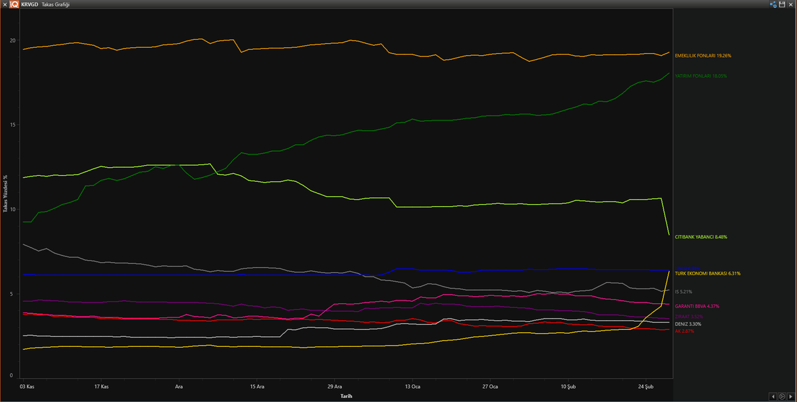Click the previous arrow at chart bottom
Screen dimensions: 797x402
click(772, 396)
